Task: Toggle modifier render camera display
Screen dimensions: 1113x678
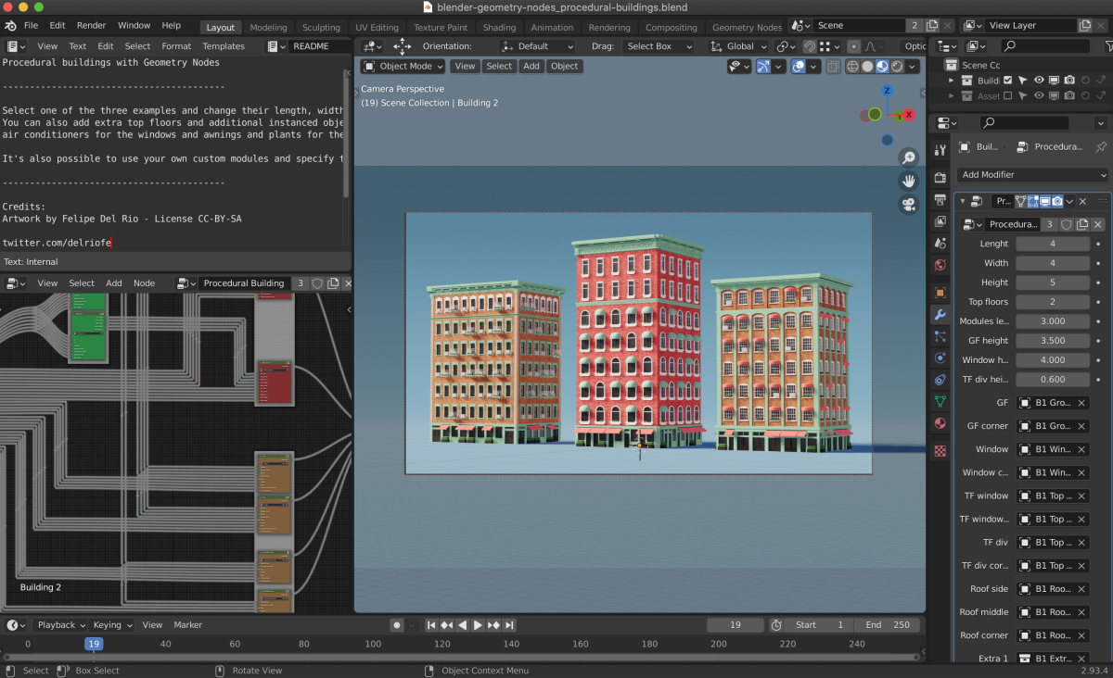Action: (1056, 201)
